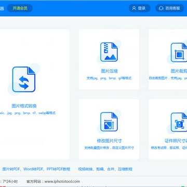Open the 视频转换、剪辑、合并、压缩教程 link
The width and height of the screenshot is (187, 187).
coord(105,169)
